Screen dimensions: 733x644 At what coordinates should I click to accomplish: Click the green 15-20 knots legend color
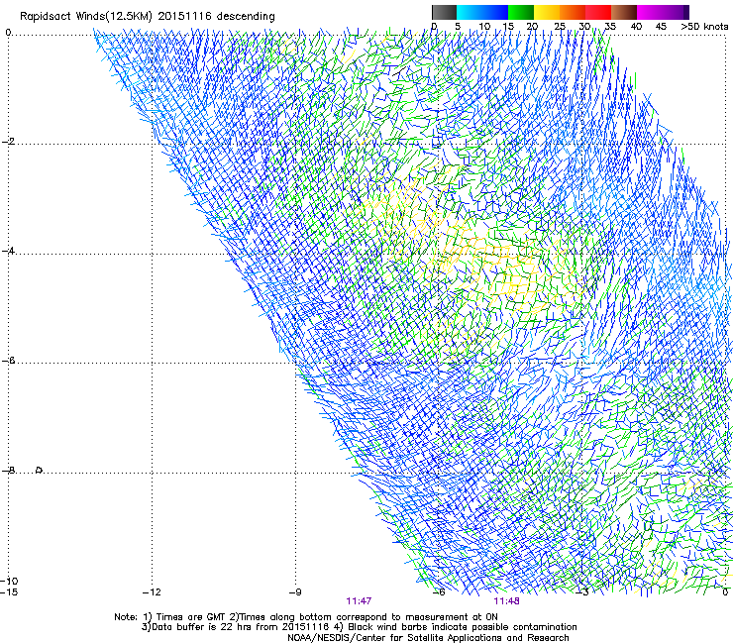521,12
